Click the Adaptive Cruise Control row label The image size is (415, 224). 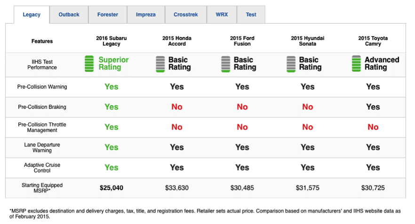pyautogui.click(x=42, y=168)
